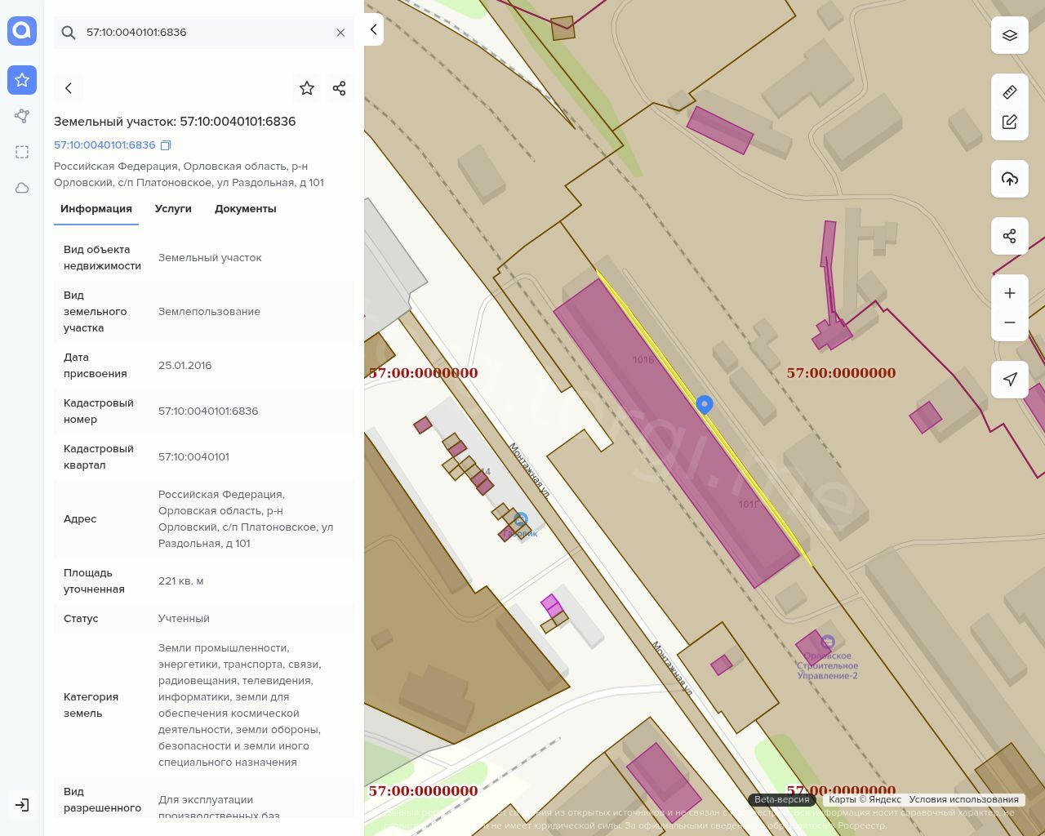Click the blue map marker pin
This screenshot has width=1045, height=836.
[705, 404]
